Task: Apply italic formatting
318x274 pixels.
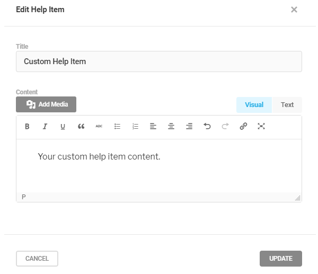Action: click(x=45, y=126)
